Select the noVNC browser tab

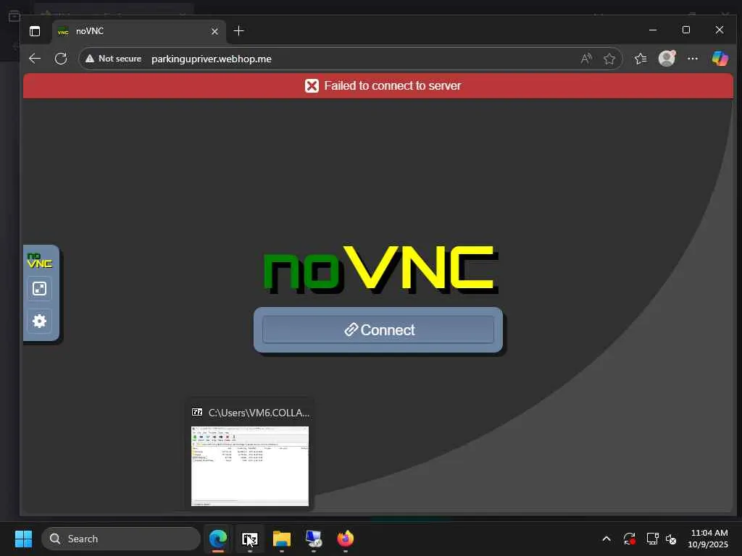click(x=139, y=31)
